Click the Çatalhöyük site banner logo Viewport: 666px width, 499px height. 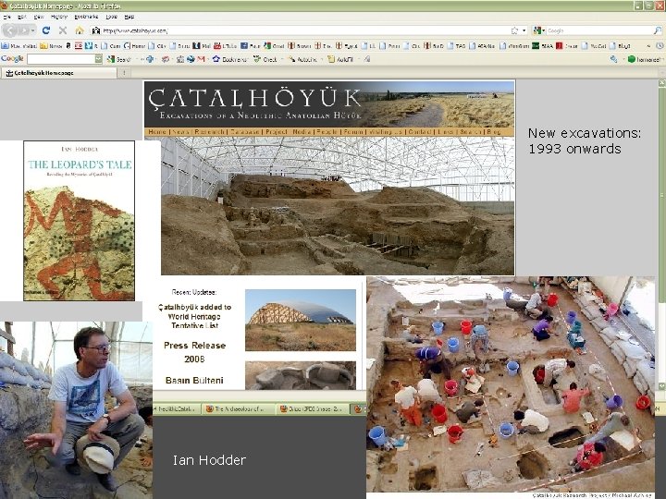(255, 103)
